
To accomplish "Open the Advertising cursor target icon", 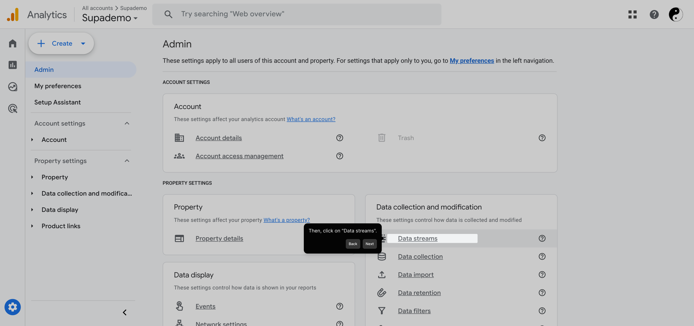I will (12, 108).
